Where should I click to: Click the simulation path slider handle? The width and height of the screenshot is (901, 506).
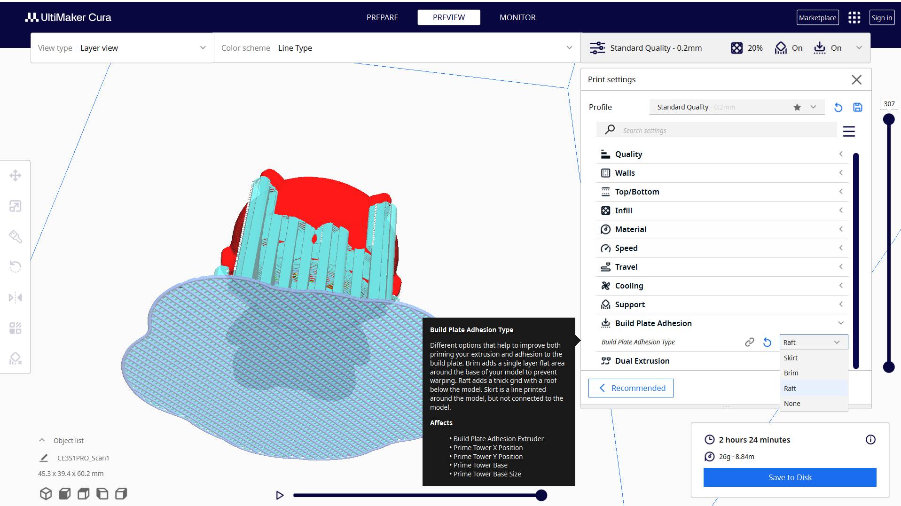[x=541, y=495]
